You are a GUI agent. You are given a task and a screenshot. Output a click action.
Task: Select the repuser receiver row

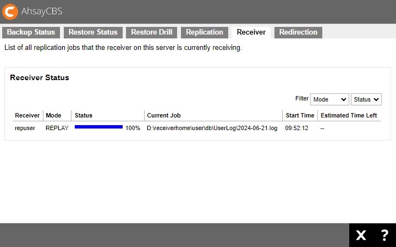[25, 128]
